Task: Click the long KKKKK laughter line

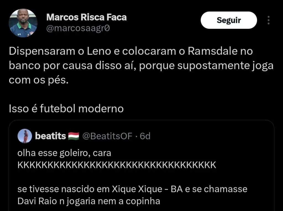Action: click(x=116, y=165)
